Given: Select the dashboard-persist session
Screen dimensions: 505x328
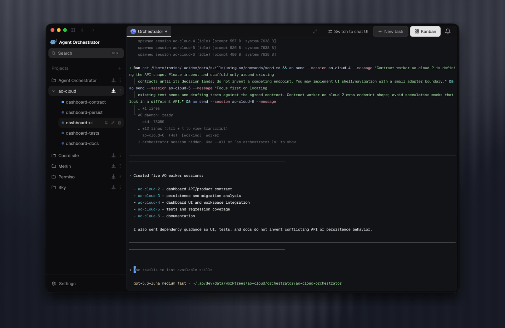Looking at the screenshot, I should 84,112.
